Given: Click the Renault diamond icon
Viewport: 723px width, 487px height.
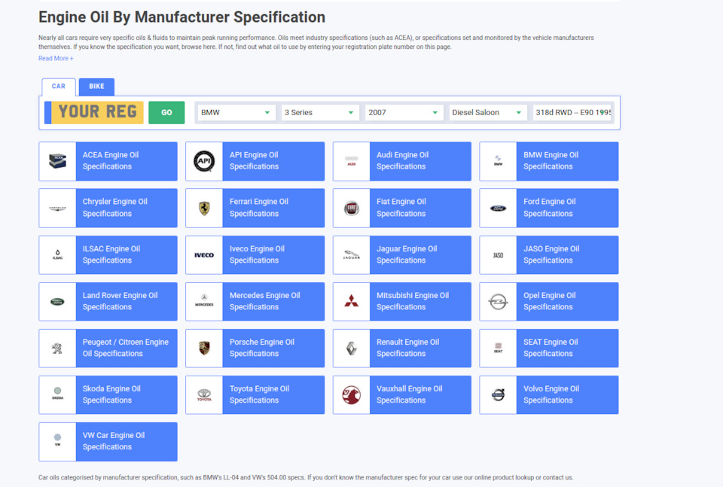Looking at the screenshot, I should 352,349.
